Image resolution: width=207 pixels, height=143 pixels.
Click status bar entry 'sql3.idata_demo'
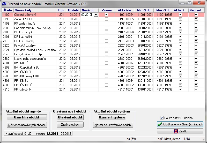coord(169,139)
